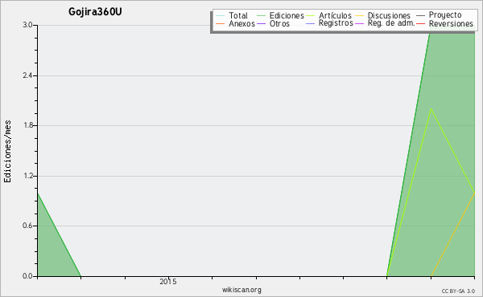Click the Artículos line peak at 2.0

point(431,108)
